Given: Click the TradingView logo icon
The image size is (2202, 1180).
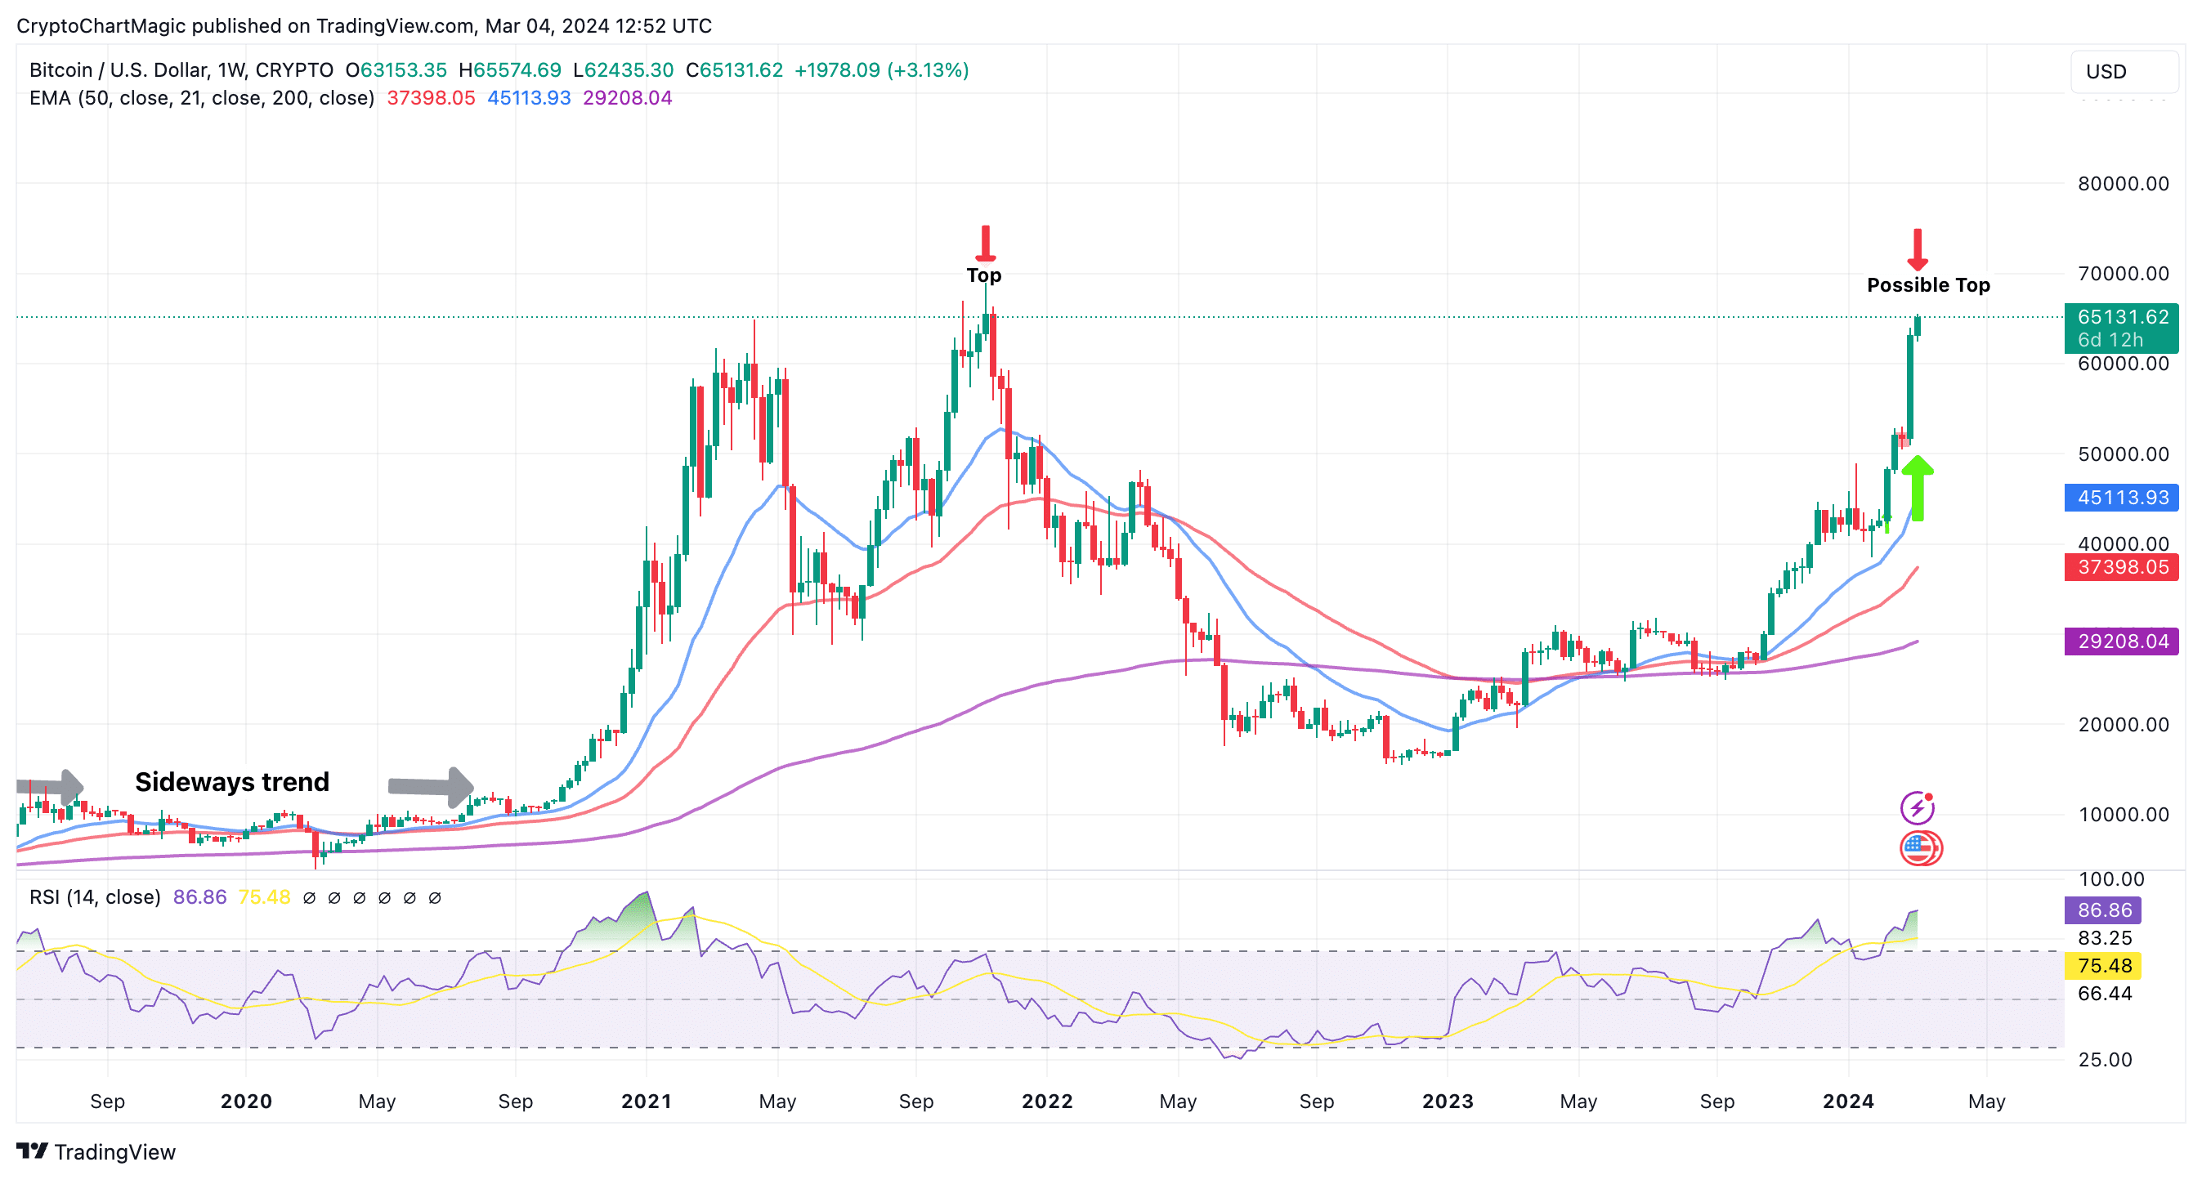Looking at the screenshot, I should click(33, 1151).
